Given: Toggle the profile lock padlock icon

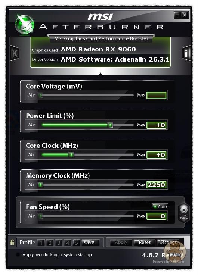Looking at the screenshot, I should [x=12, y=243].
